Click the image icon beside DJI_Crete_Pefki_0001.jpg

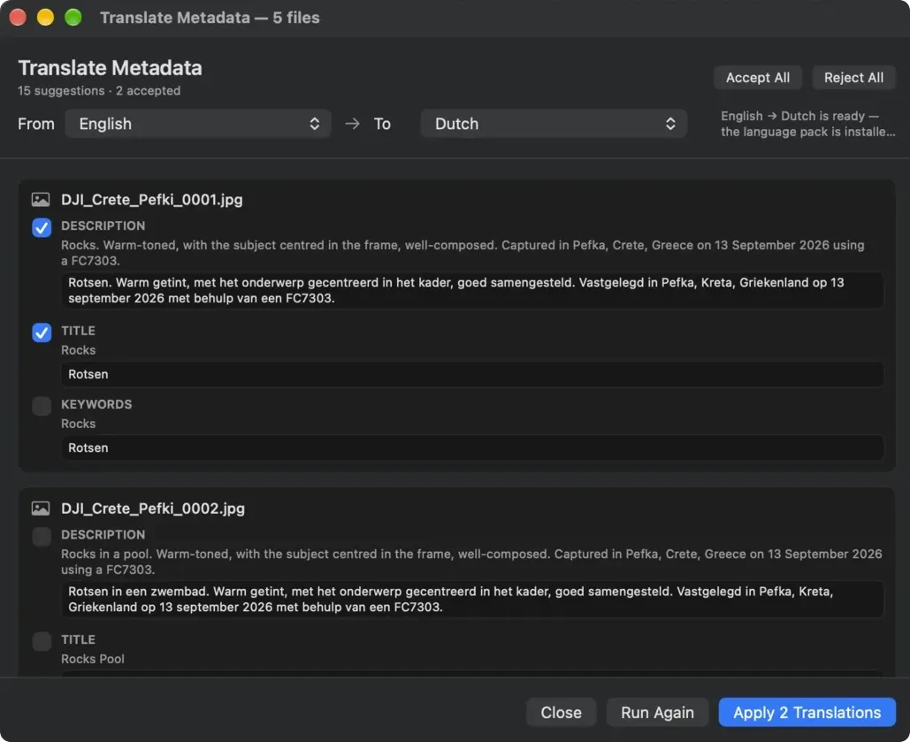pyautogui.click(x=41, y=200)
